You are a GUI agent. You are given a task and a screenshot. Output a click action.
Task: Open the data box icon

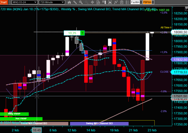tap(98, 2)
